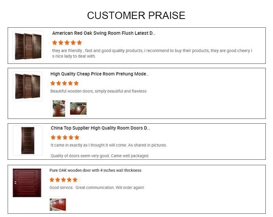Click the 'Beautiful wooden doors, simply beautiful' text

click(x=98, y=91)
